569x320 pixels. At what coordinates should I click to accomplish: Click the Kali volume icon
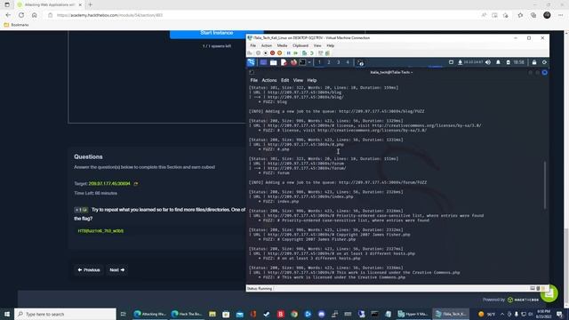pos(488,62)
